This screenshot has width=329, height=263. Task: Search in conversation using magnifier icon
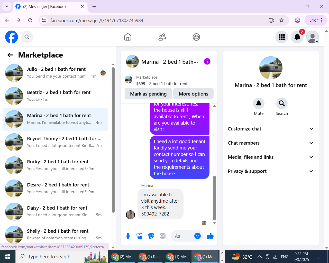pos(282,103)
